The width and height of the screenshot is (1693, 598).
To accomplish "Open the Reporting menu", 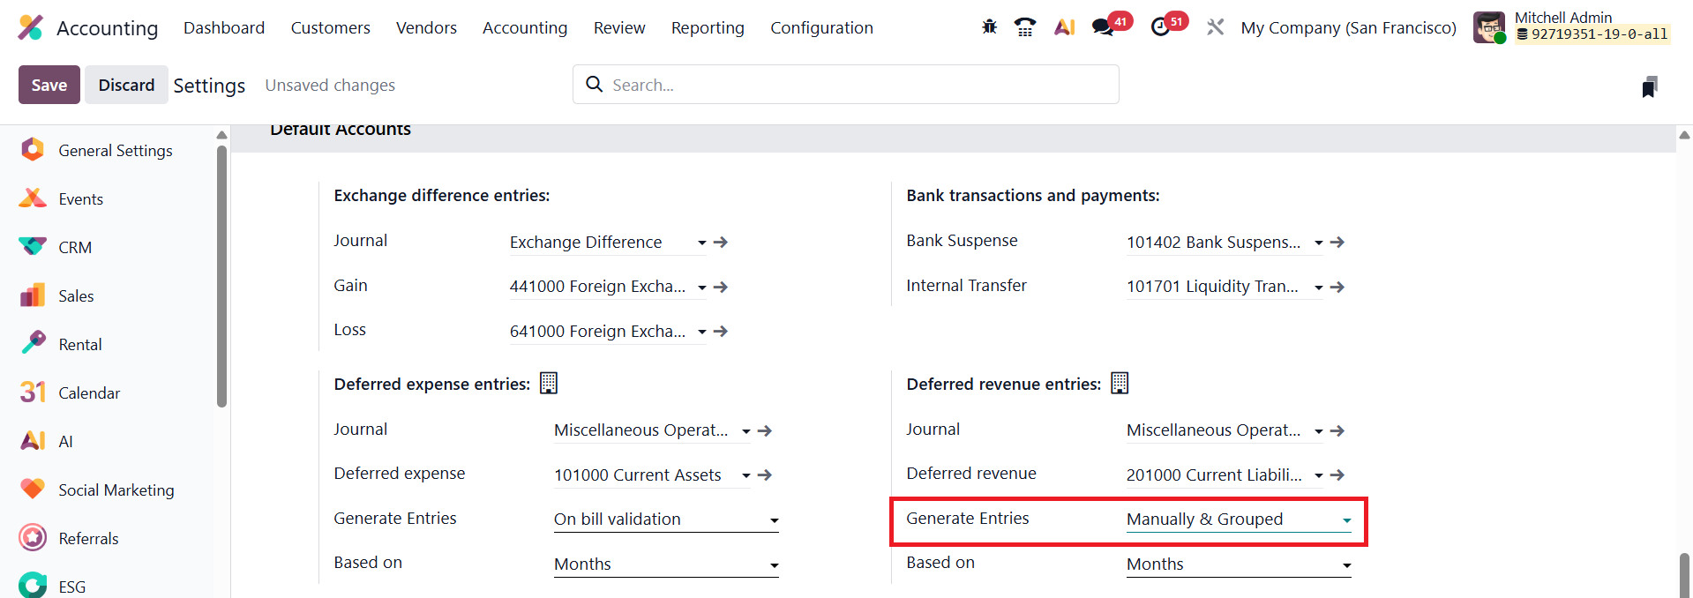I will click(708, 28).
